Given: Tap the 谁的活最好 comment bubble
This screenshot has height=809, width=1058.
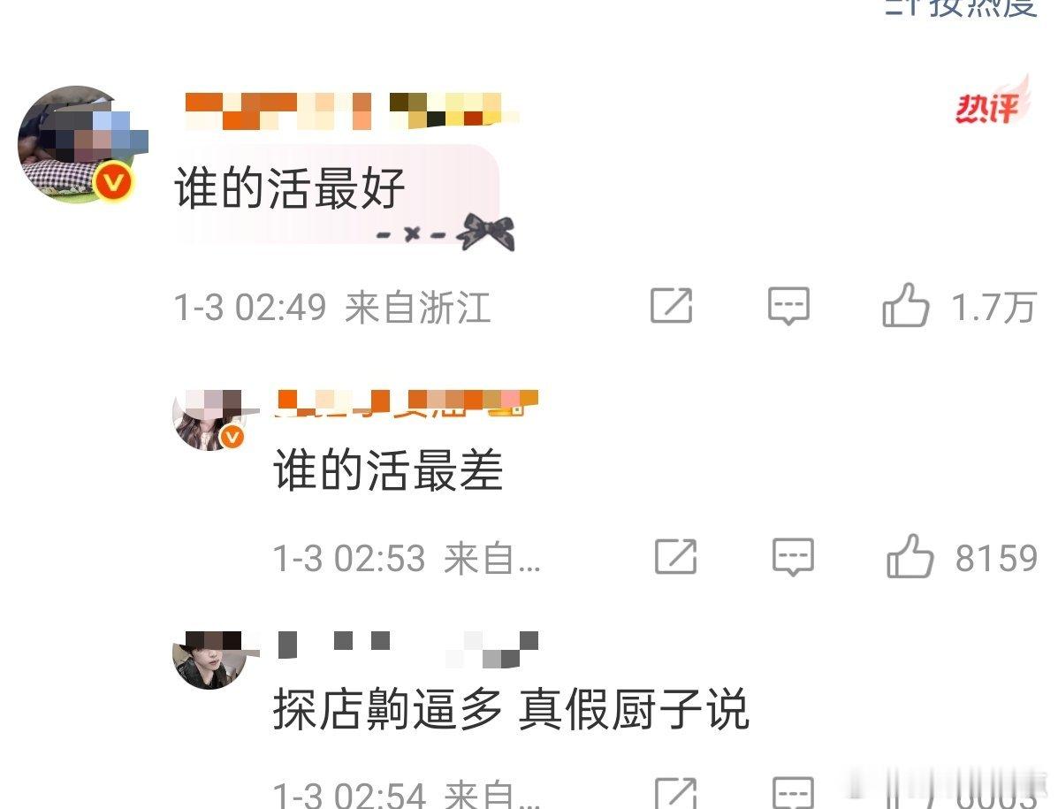Looking at the screenshot, I should click(x=338, y=195).
